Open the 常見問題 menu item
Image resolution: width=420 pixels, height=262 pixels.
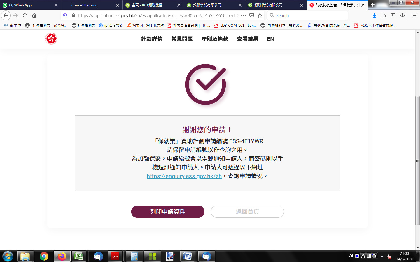(x=182, y=39)
